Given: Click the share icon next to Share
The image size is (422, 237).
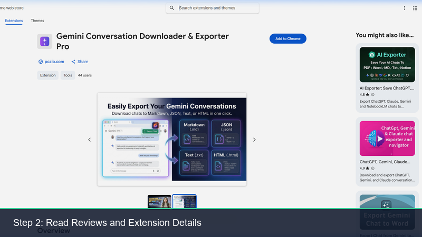Looking at the screenshot, I should [73, 62].
